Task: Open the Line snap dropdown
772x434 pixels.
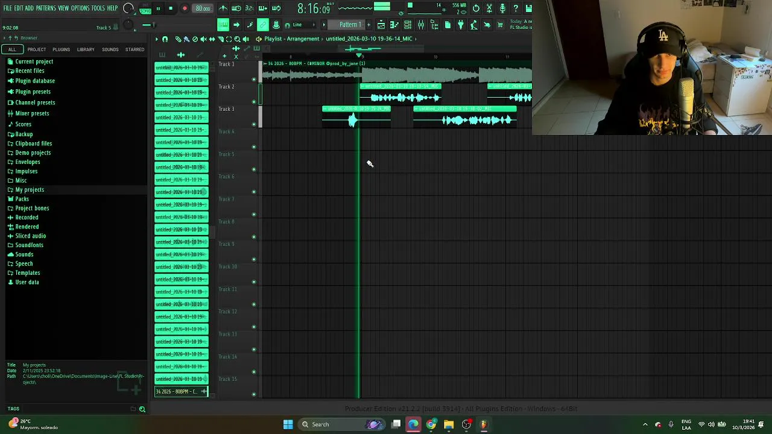Action: coord(303,25)
